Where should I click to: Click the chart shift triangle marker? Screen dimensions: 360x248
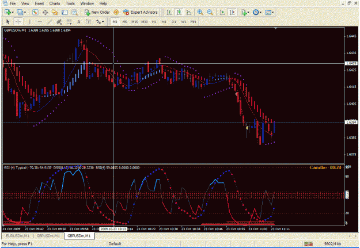coord(276,28)
